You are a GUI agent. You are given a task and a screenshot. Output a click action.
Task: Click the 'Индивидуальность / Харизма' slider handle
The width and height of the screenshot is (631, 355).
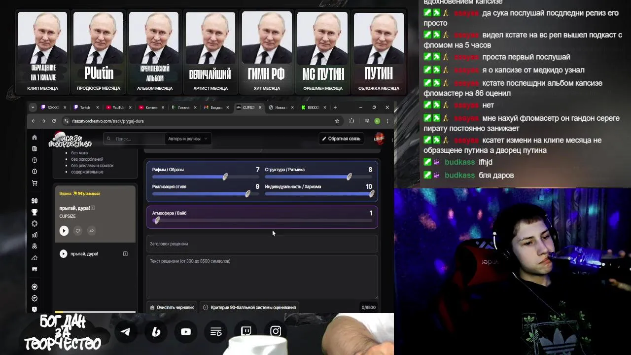372,194
